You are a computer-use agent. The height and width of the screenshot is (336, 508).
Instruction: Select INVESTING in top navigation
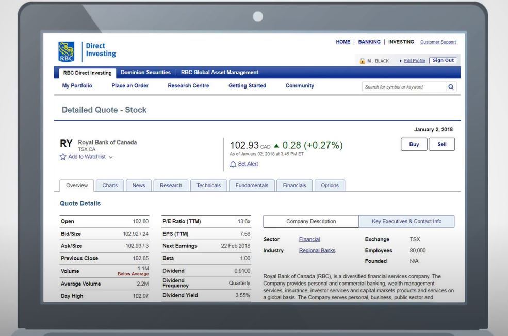pyautogui.click(x=401, y=42)
